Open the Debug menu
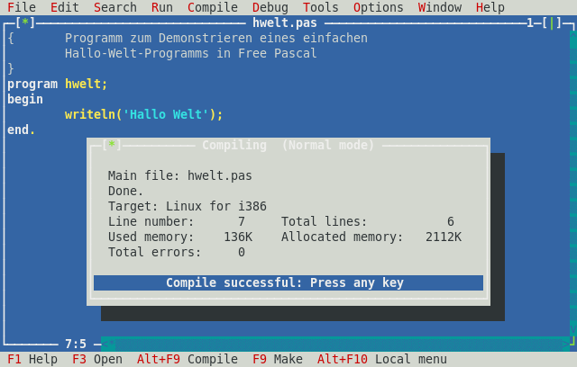The image size is (577, 367). click(x=270, y=7)
